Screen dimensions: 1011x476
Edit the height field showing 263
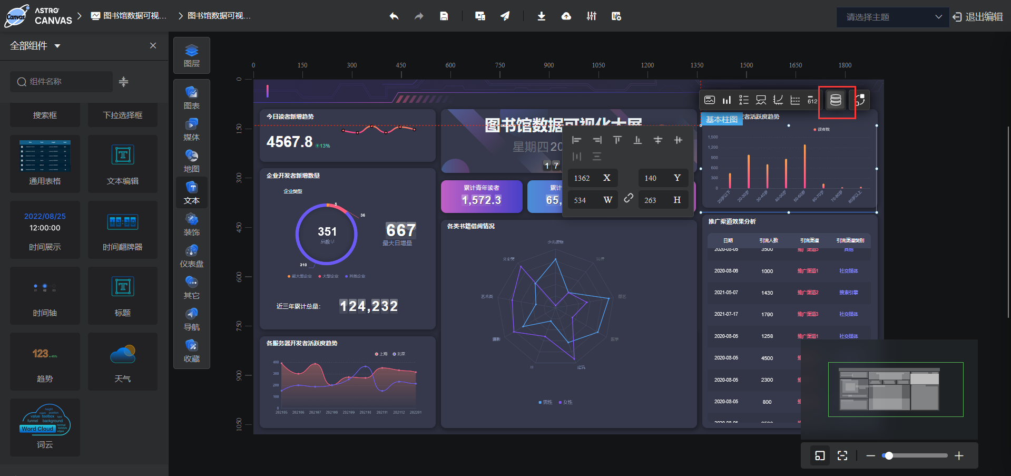click(x=663, y=200)
